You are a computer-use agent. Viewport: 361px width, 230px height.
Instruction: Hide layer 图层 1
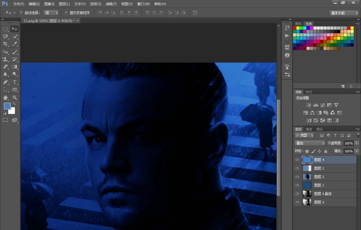pyautogui.click(x=297, y=185)
